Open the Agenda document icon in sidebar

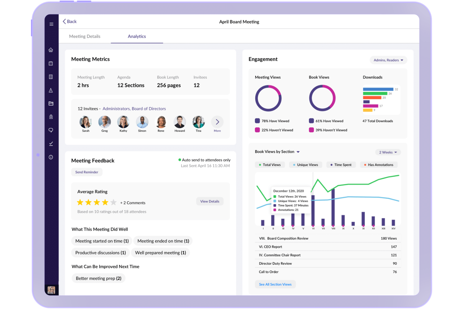[x=51, y=76]
